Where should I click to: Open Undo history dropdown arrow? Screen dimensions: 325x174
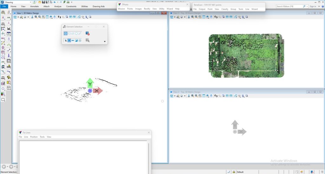tap(57, 2)
